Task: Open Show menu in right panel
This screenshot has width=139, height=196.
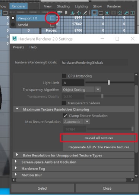Action: point(97,6)
